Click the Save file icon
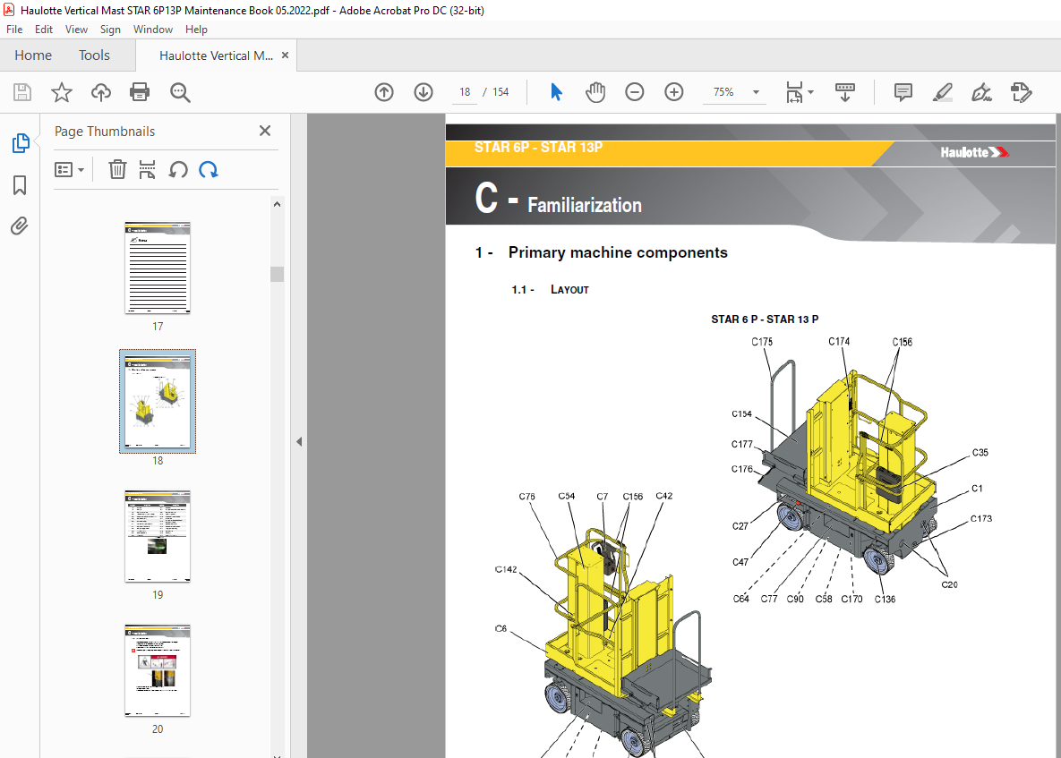Image resolution: width=1061 pixels, height=758 pixels. tap(22, 92)
